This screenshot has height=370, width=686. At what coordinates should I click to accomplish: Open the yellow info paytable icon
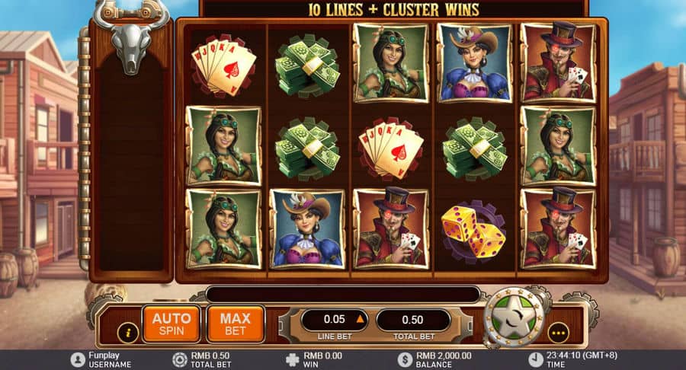click(128, 333)
